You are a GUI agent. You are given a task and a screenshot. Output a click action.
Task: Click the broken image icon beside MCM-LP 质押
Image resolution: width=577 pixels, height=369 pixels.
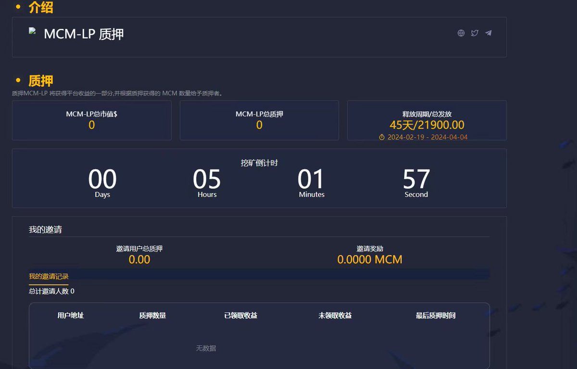coord(33,31)
